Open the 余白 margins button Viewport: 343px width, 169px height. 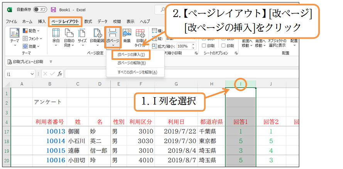tap(56, 37)
